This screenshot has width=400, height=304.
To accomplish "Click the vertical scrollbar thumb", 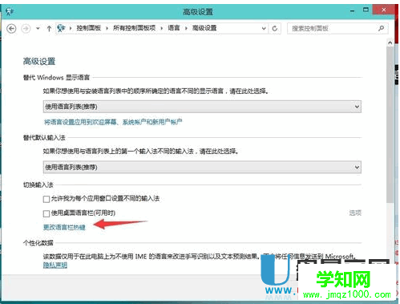I will [x=390, y=124].
